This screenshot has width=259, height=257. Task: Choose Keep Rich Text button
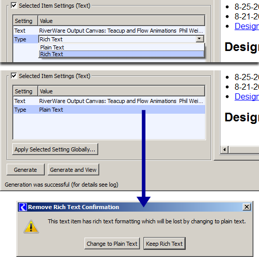click(164, 244)
